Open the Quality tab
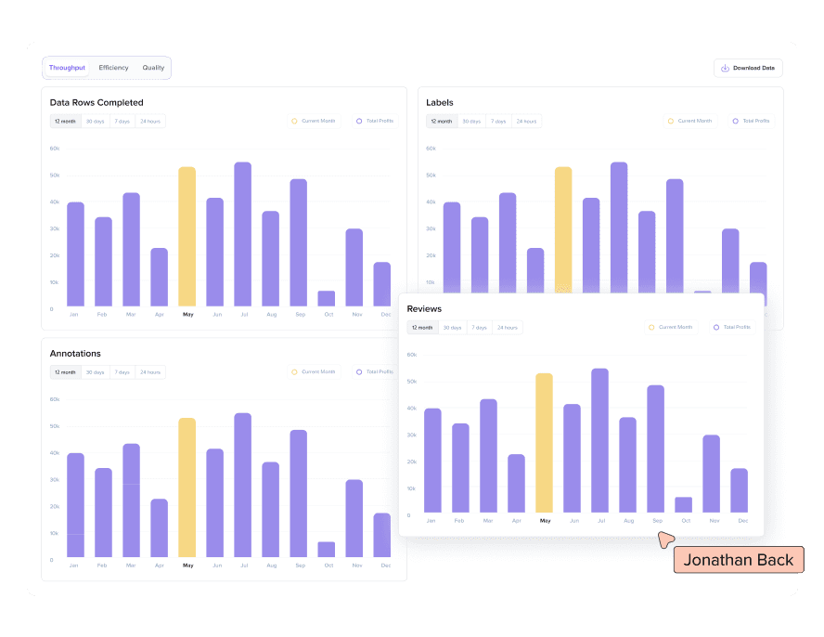This screenshot has height=637, width=824. (x=153, y=68)
